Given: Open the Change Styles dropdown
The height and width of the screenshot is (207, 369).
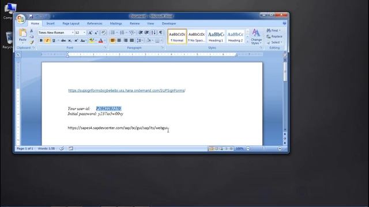Looking at the screenshot, I should tap(256, 37).
